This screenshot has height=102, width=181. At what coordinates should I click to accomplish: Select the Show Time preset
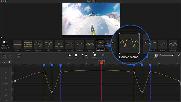(173, 44)
